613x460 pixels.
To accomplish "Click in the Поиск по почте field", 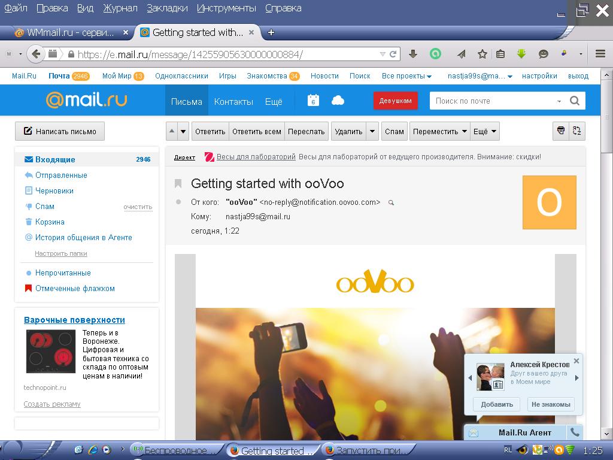I will tap(493, 101).
